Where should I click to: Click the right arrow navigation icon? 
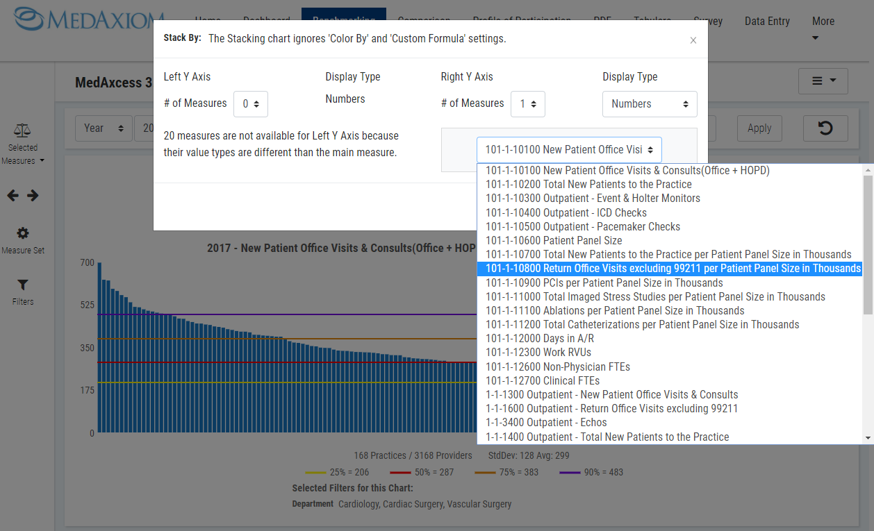tap(33, 196)
